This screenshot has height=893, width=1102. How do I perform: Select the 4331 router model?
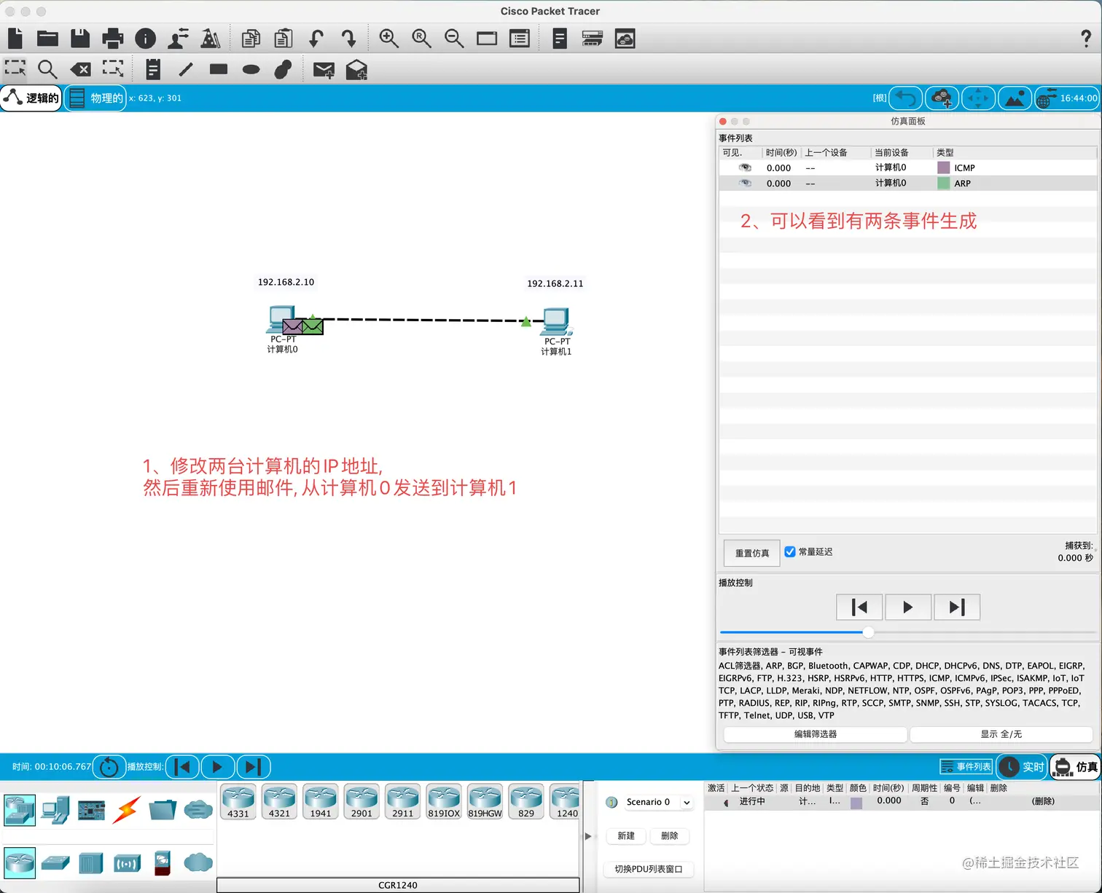click(x=238, y=802)
